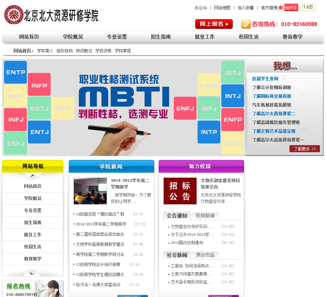326x297 pixels.
Task: Open 了解国际商业精英班 link
Action: [x=272, y=96]
